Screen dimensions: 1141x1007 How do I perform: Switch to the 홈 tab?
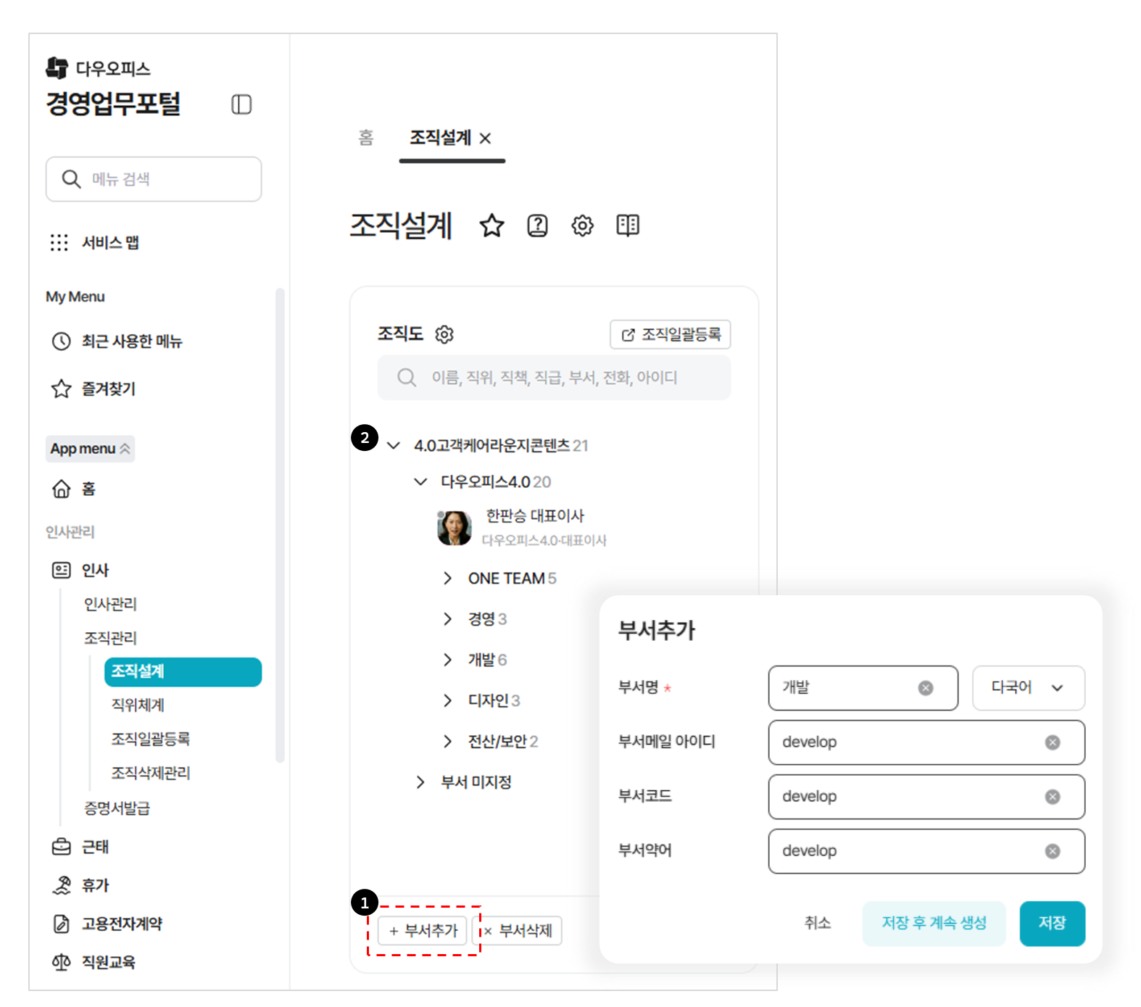366,138
